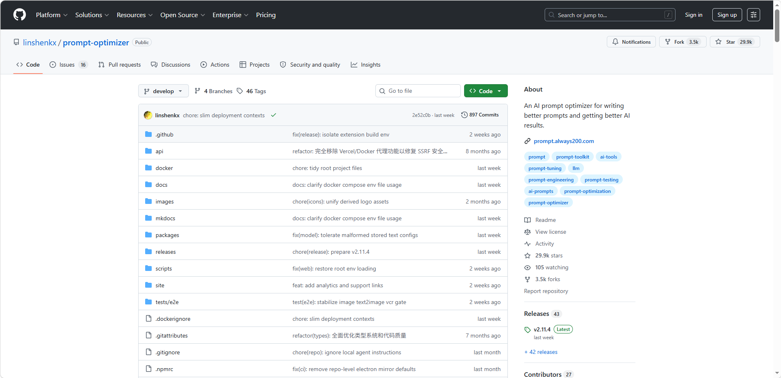This screenshot has width=781, height=378.
Task: Expand the Open Source menu
Action: (182, 15)
